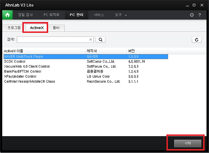Sort by ActiveX 이름 column header
209x153 pixels.
pyautogui.click(x=44, y=51)
